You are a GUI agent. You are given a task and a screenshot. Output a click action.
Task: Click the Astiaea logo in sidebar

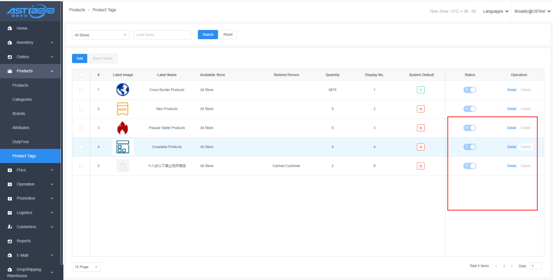click(31, 12)
